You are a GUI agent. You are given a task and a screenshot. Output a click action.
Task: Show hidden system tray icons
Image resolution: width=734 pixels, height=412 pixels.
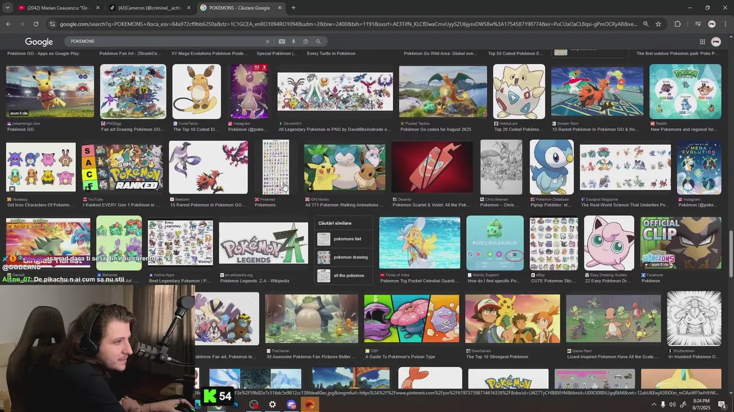tap(654, 405)
